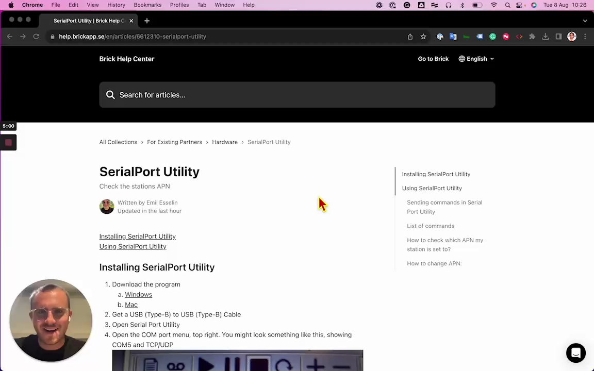Open the Edit menu
This screenshot has width=594, height=371.
(74, 5)
